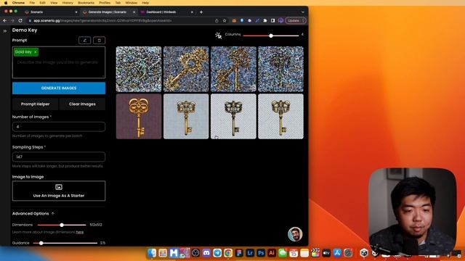Click the blue GENERATE IMAGES button
Screen dimensions: 465x261
point(59,88)
